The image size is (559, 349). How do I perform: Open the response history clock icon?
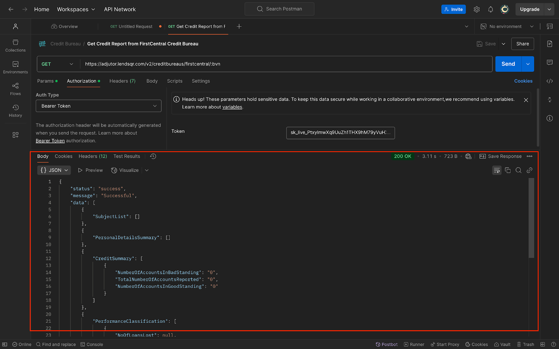153,156
